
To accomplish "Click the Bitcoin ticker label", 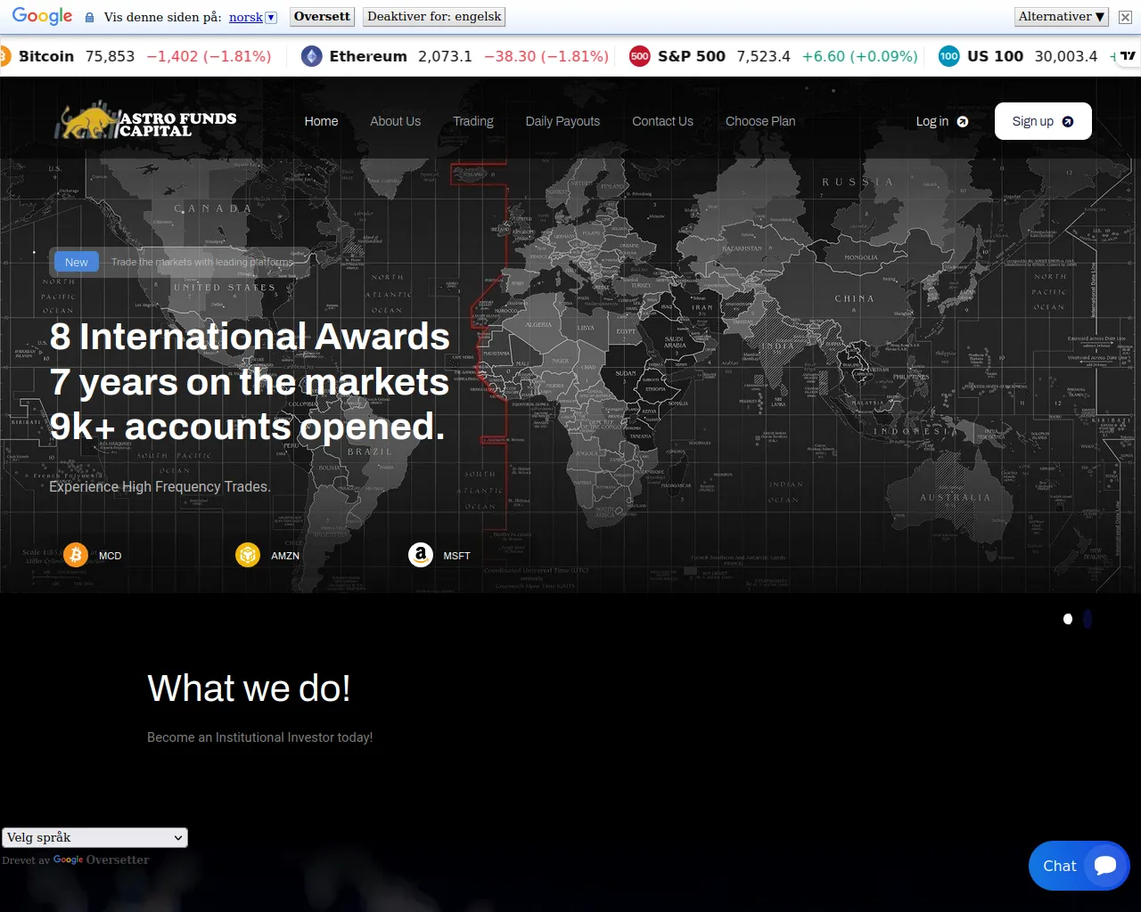I will coord(46,56).
